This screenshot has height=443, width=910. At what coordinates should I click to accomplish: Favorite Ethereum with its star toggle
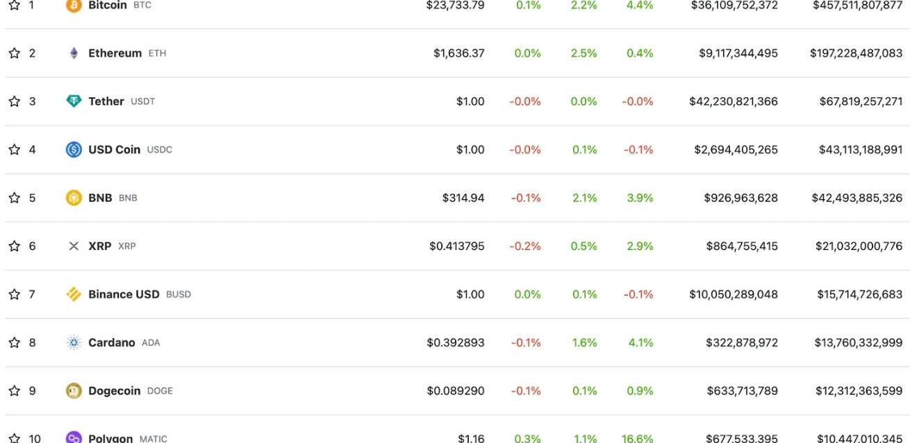14,53
